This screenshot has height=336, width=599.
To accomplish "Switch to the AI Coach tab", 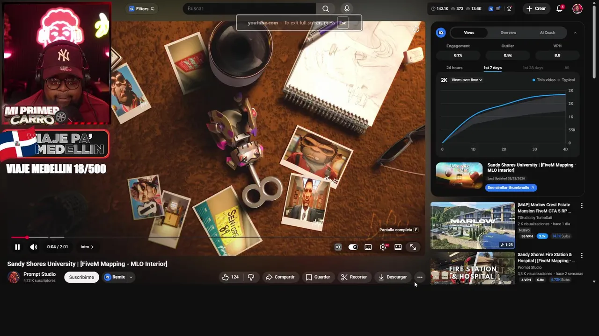I will pyautogui.click(x=548, y=33).
